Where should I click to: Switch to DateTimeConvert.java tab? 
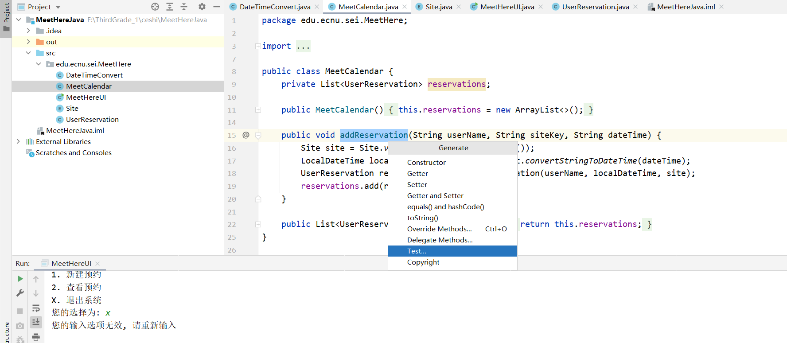click(275, 7)
